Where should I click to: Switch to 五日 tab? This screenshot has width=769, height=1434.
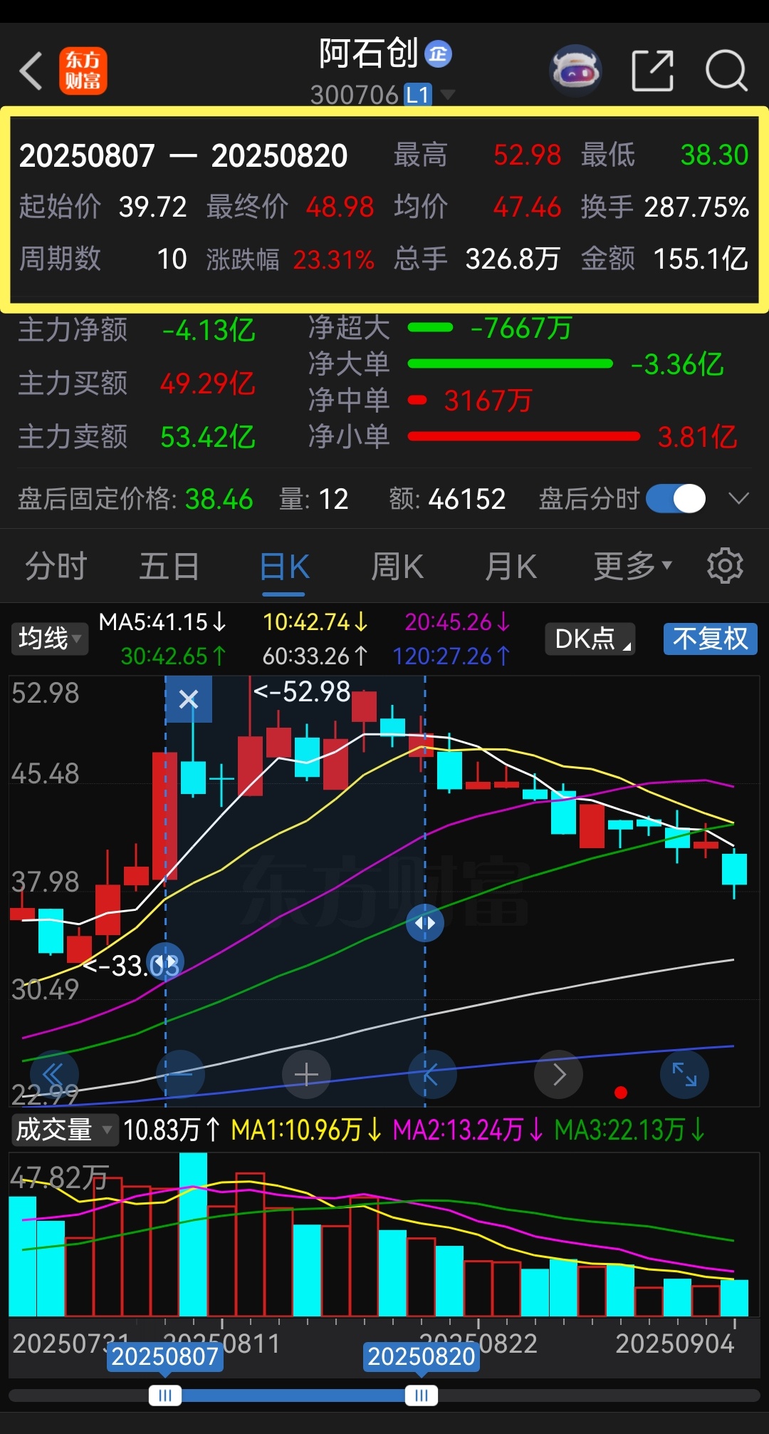click(x=169, y=567)
